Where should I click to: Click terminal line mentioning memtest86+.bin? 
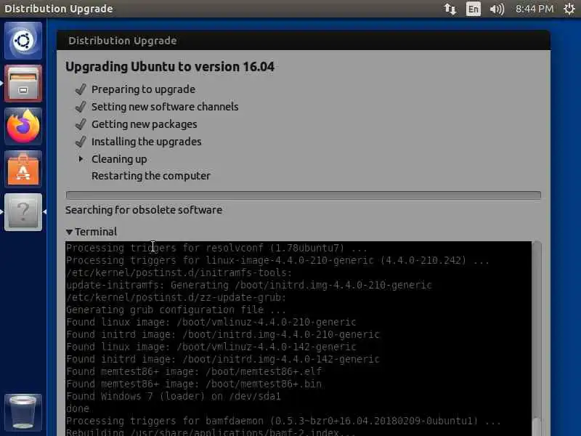click(x=194, y=384)
